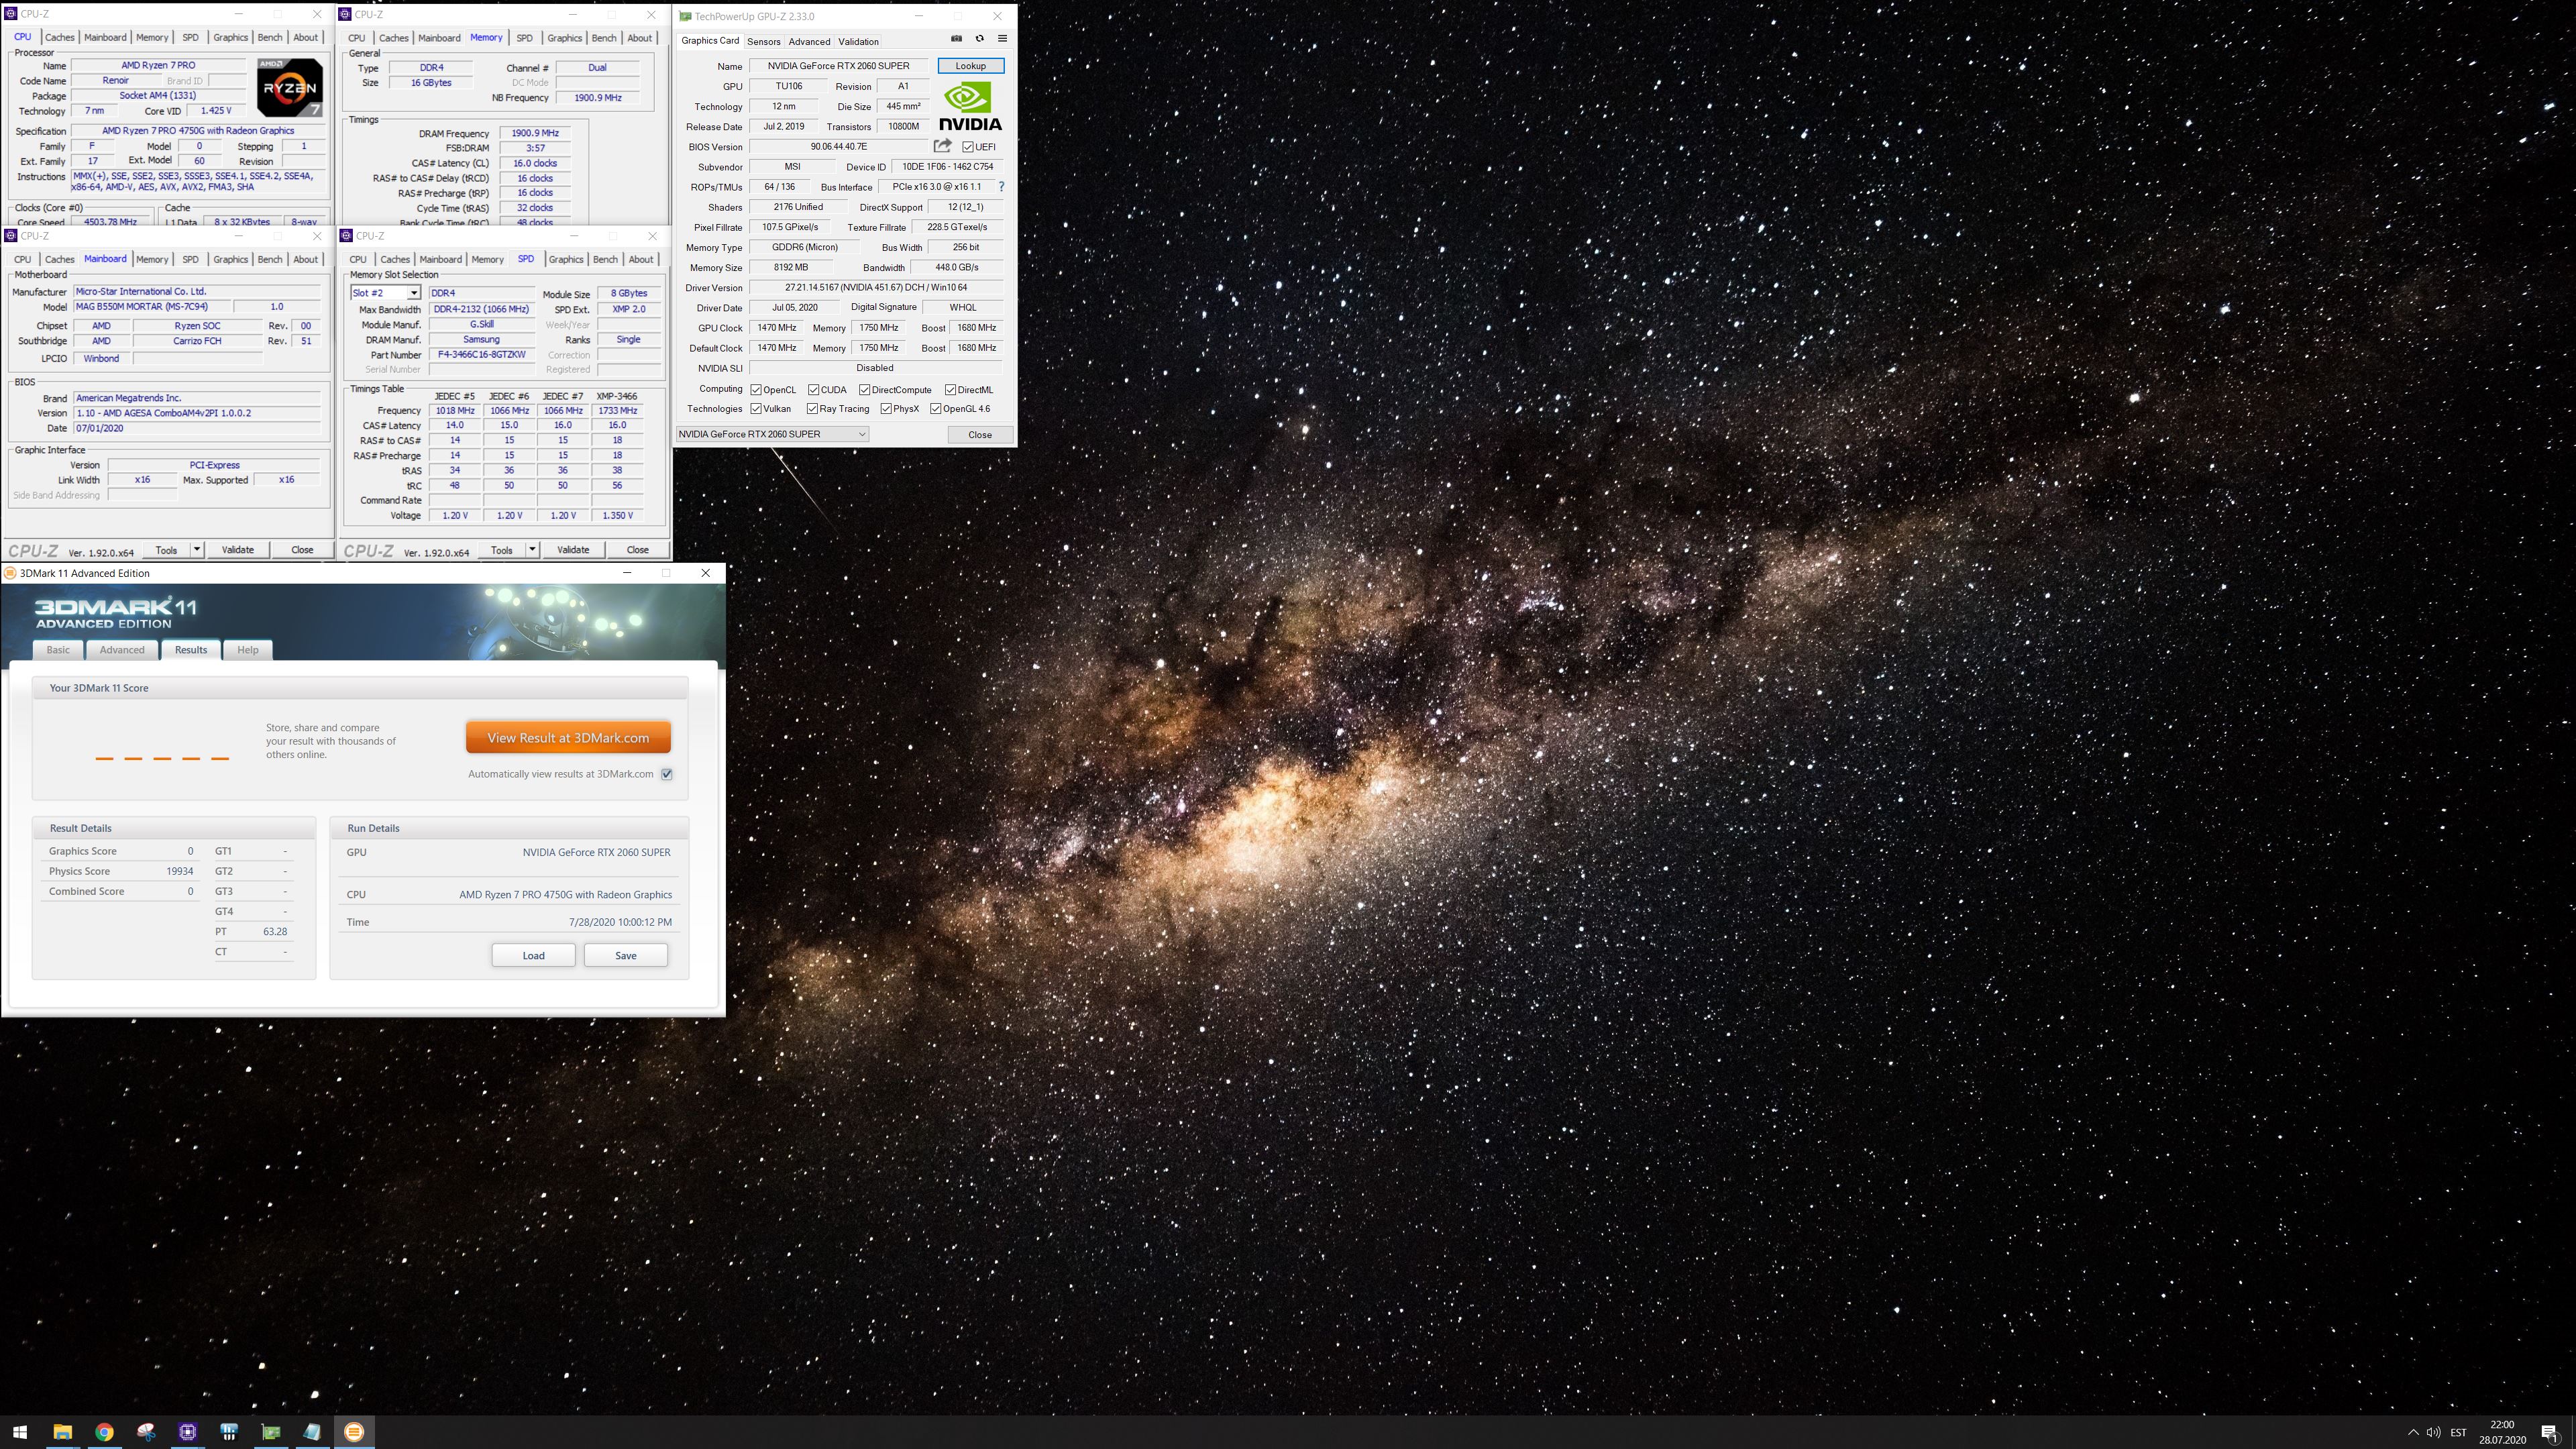Uncheck automatically view results at 3DMark.com
2576x1449 pixels.
[x=667, y=774]
